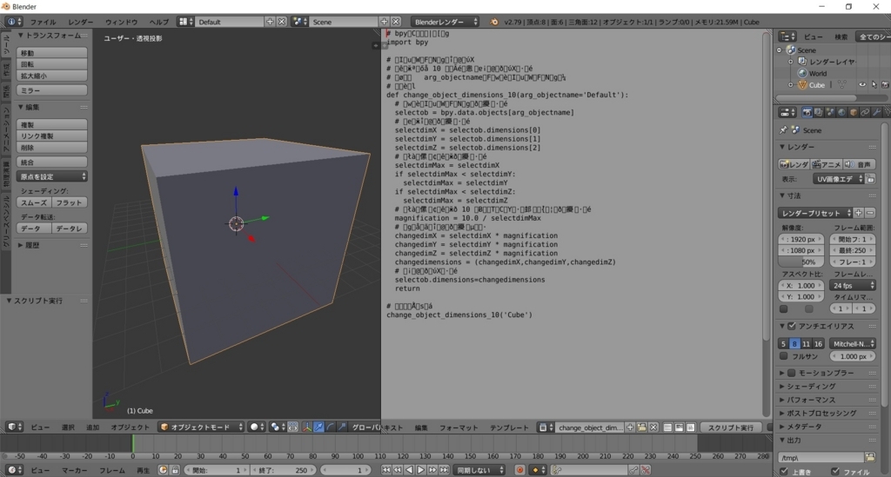Open Render Presets dropdown
This screenshot has height=477, width=891.
point(815,213)
